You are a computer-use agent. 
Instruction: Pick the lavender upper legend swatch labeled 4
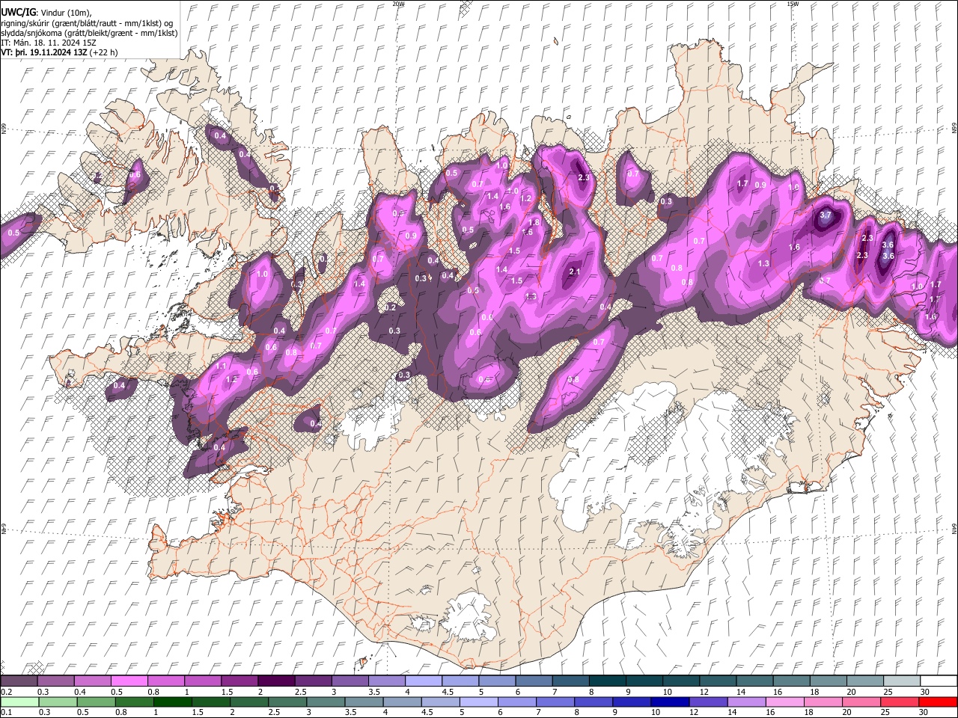tap(424, 681)
